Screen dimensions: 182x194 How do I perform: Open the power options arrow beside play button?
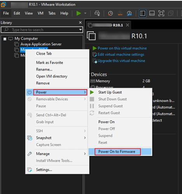pyautogui.click(x=85, y=13)
